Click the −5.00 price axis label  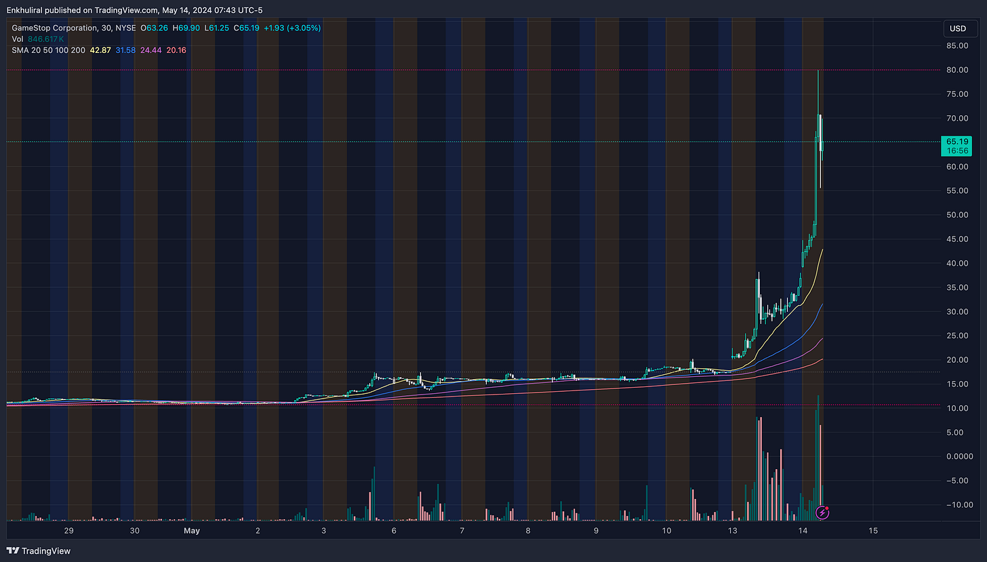(x=958, y=481)
